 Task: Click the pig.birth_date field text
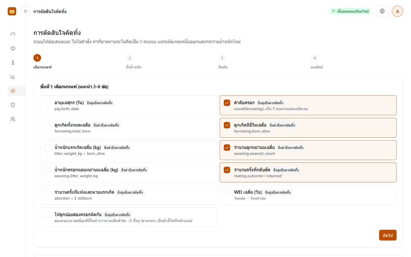[x=67, y=109]
